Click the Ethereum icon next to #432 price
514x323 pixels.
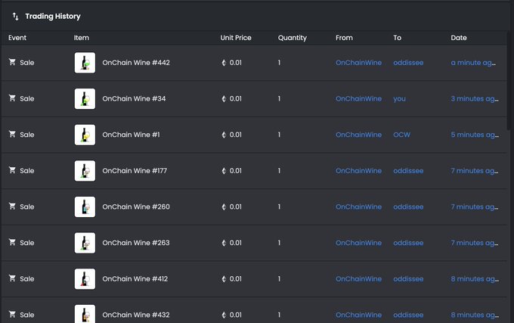click(224, 315)
